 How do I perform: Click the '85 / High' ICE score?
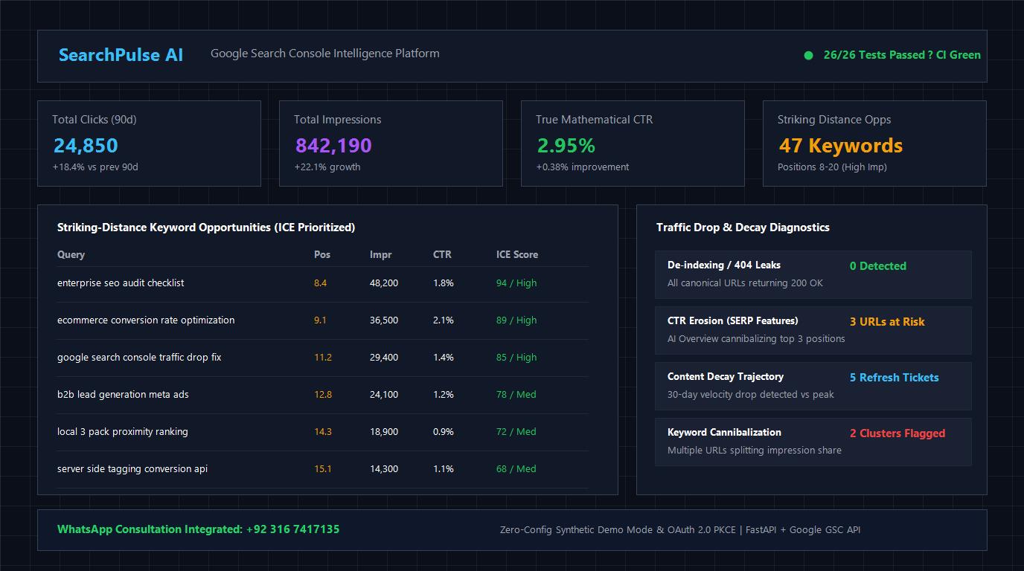tap(516, 358)
